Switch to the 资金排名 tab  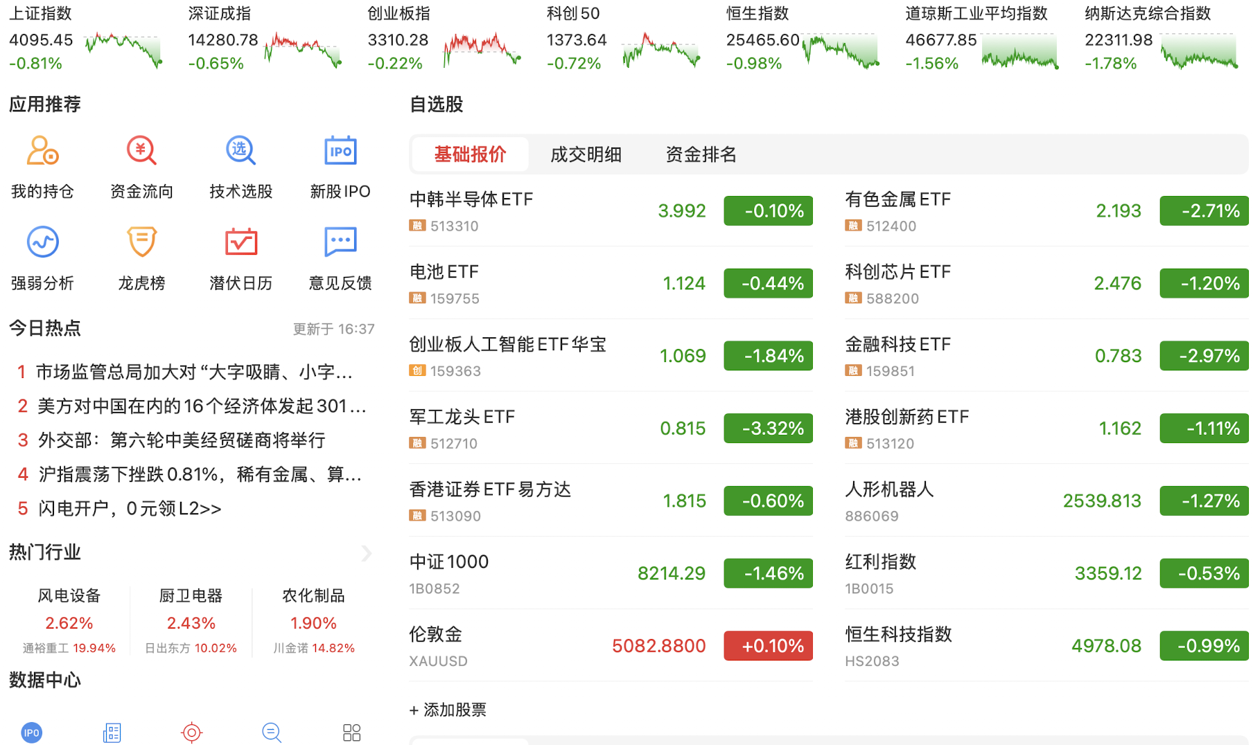(701, 154)
